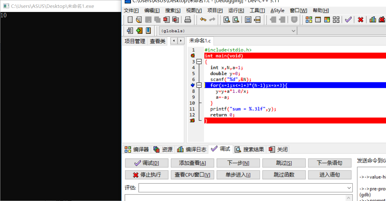386x201 pixels.
Task: Click the Redo arrow icon
Action: tap(212, 20)
